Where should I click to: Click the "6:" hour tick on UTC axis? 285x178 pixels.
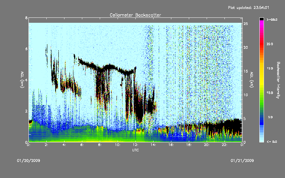[x=82, y=145]
